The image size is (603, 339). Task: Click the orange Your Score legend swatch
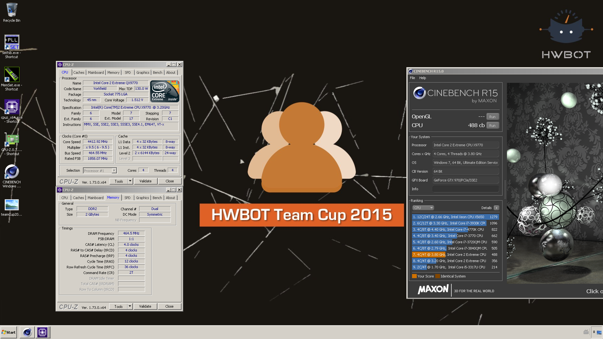[414, 276]
